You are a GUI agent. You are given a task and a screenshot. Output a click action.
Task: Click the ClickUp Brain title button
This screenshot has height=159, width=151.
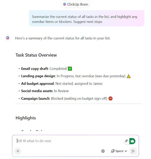coord(75,4)
